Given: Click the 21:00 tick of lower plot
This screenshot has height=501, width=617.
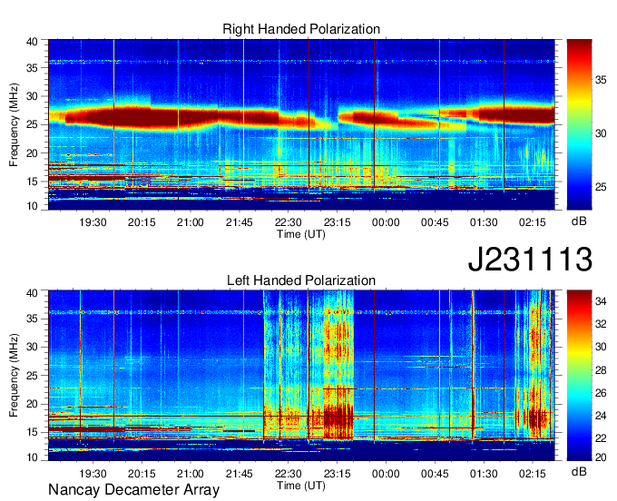Looking at the screenshot, I should click(191, 474).
